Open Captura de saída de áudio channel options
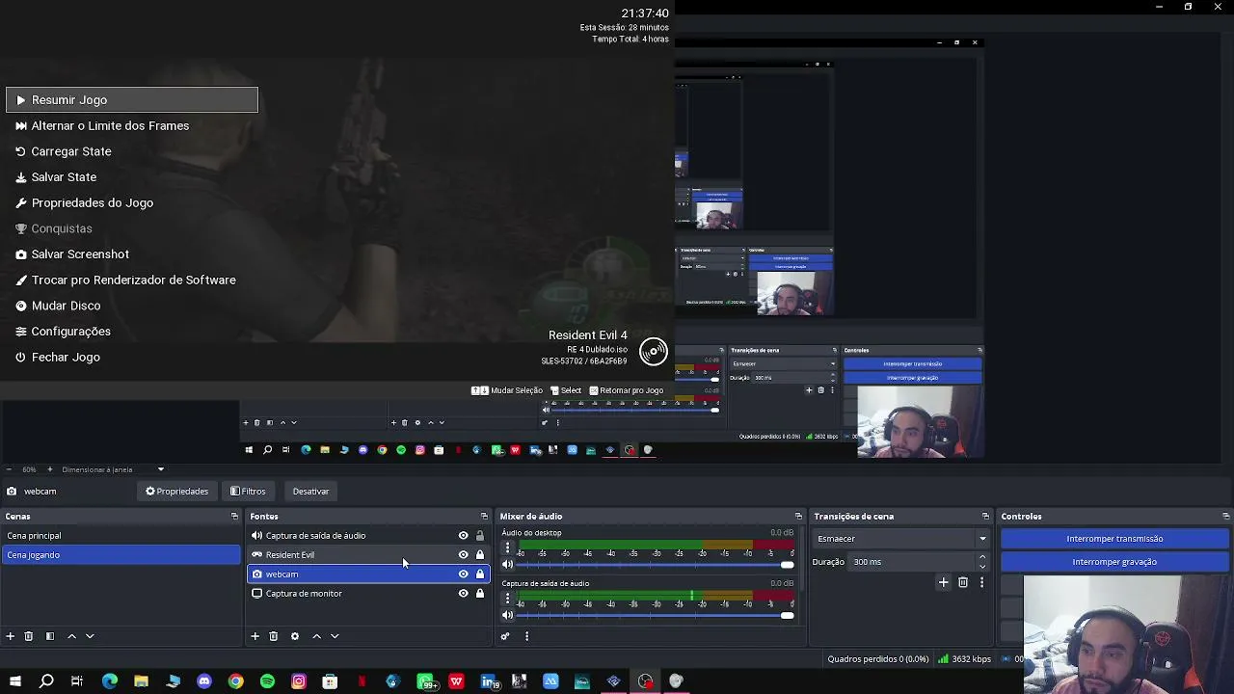Screen dimensions: 1234x694 click(x=508, y=599)
